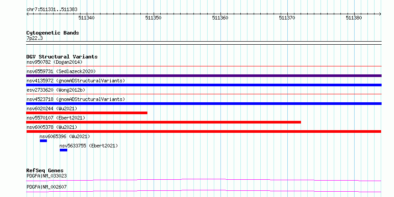Click ruler position label 511340
Screen dimensions: 394x197
tap(86, 18)
